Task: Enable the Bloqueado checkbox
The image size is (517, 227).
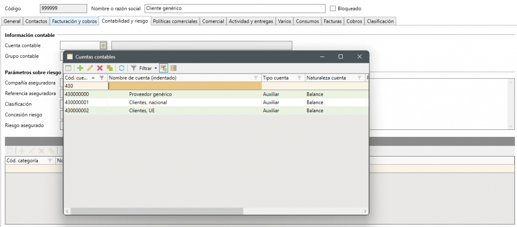Action: tap(333, 9)
